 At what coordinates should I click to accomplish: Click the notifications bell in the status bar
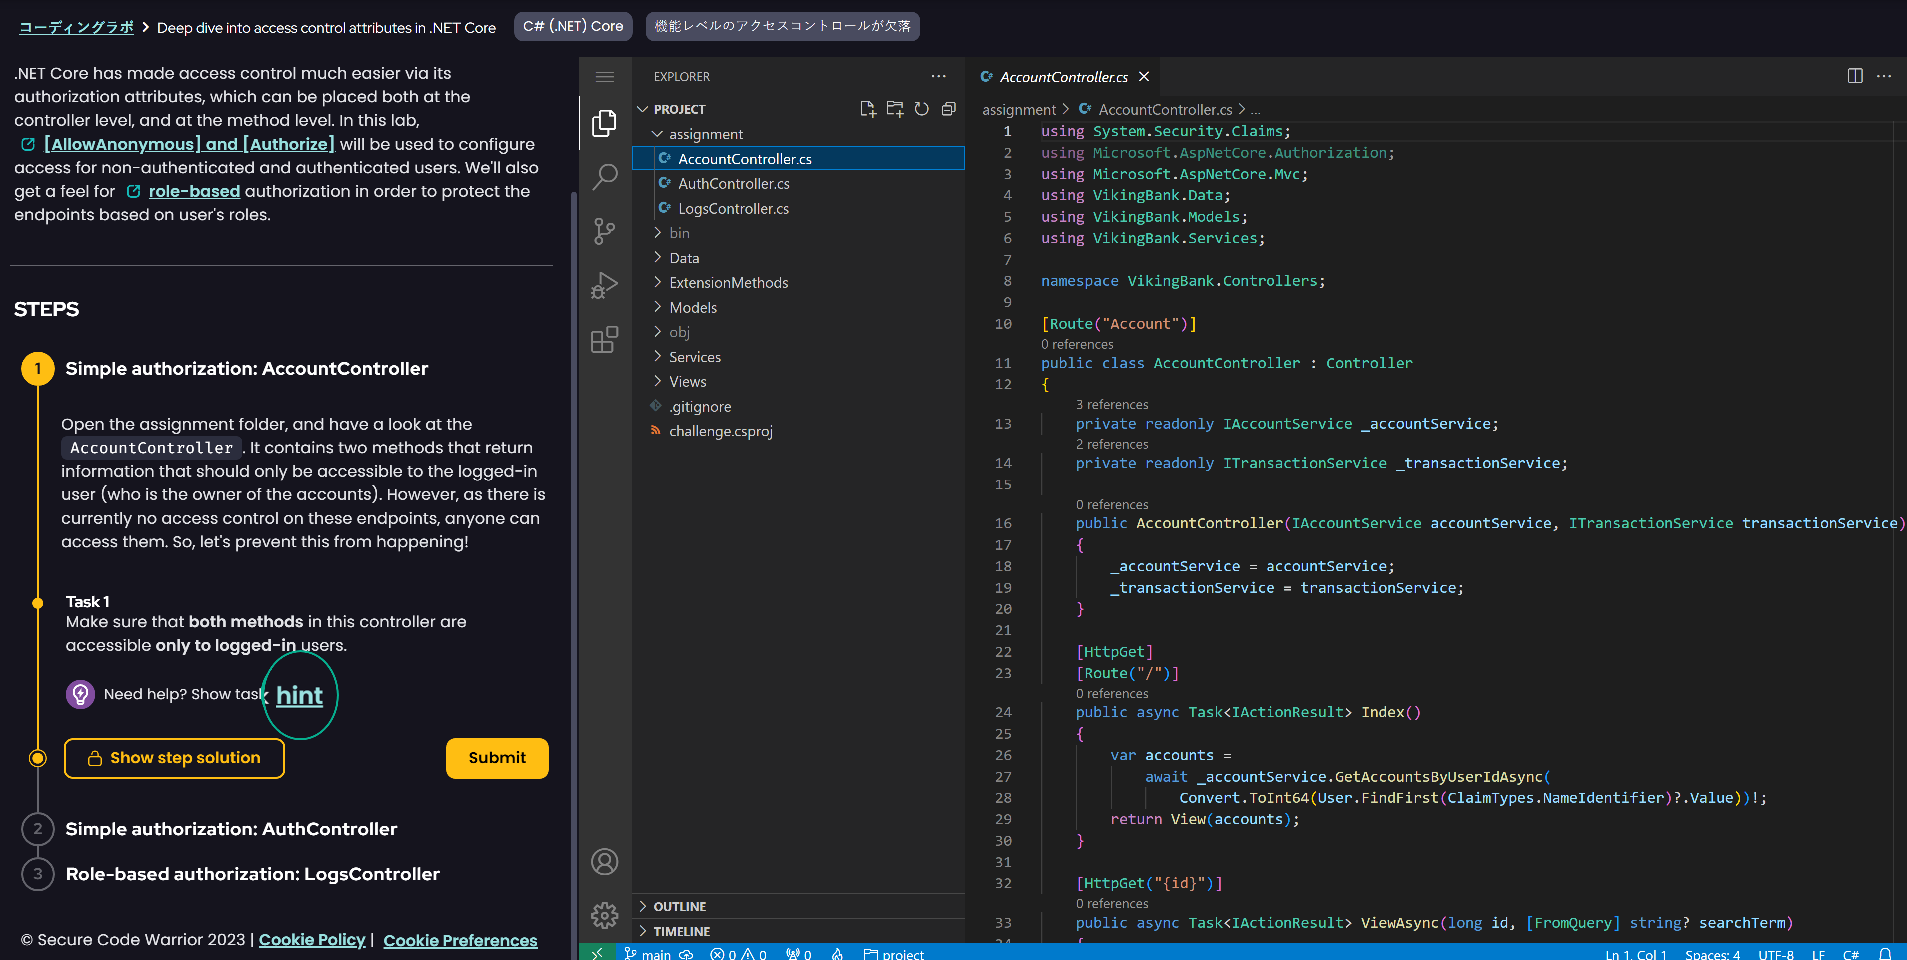pyautogui.click(x=1885, y=954)
